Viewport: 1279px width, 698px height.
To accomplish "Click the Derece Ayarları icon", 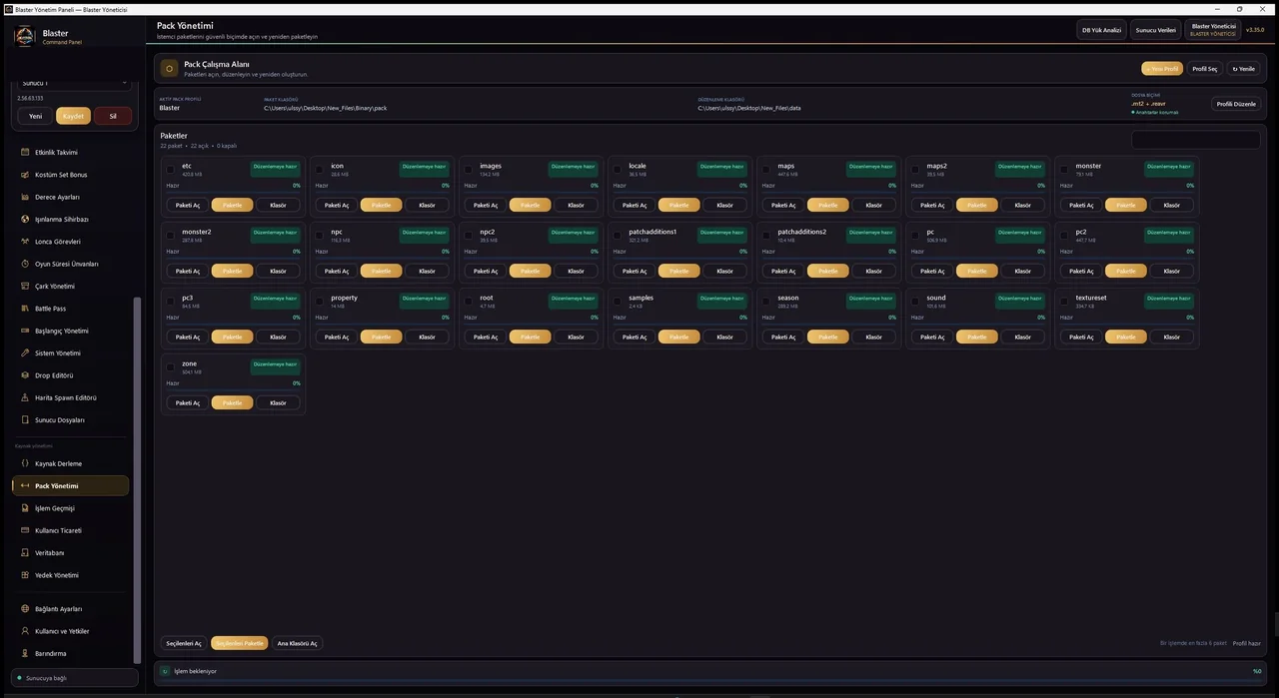I will coord(24,197).
